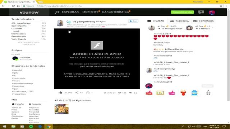Mute the broadcast volume speaker icon

tap(130, 92)
